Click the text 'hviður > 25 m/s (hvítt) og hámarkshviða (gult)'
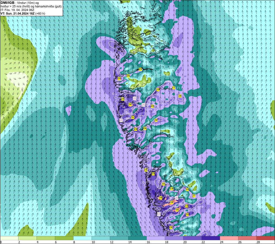 [31, 6]
